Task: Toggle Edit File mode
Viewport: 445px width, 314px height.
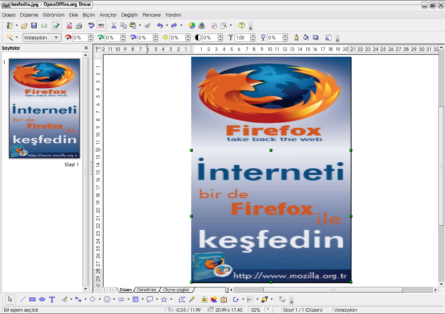Action: (56, 26)
